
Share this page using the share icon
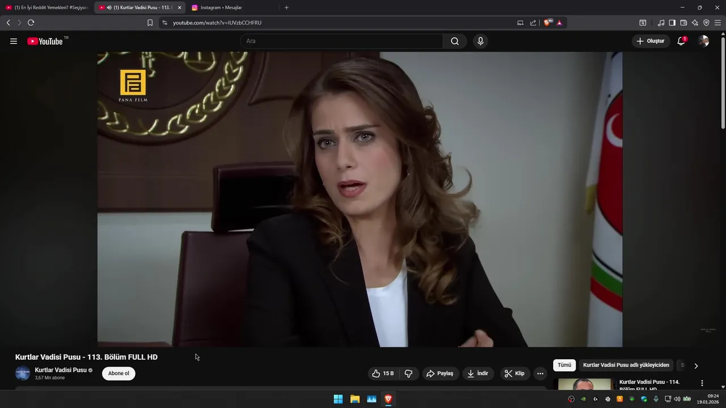click(533, 23)
